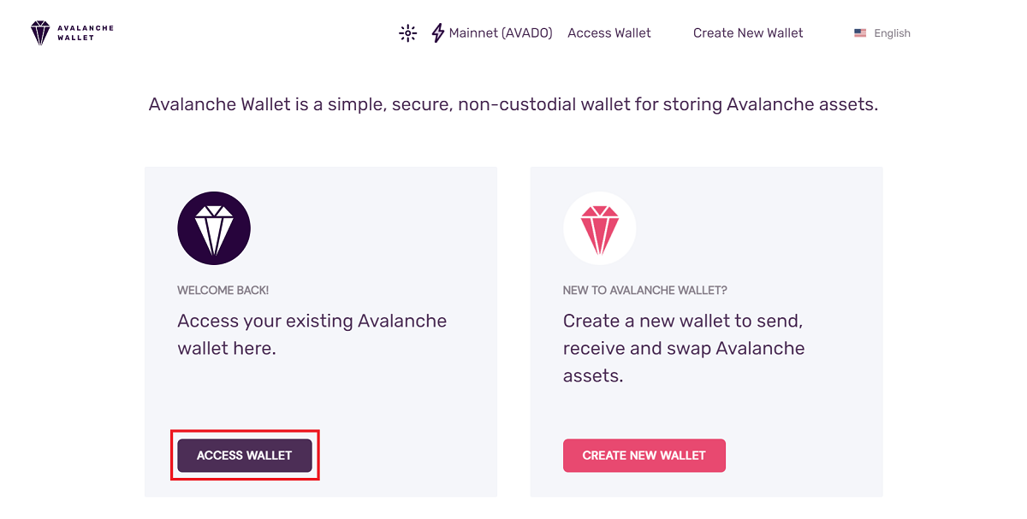Click the lightning bolt network icon
1027x519 pixels.
pos(438,33)
